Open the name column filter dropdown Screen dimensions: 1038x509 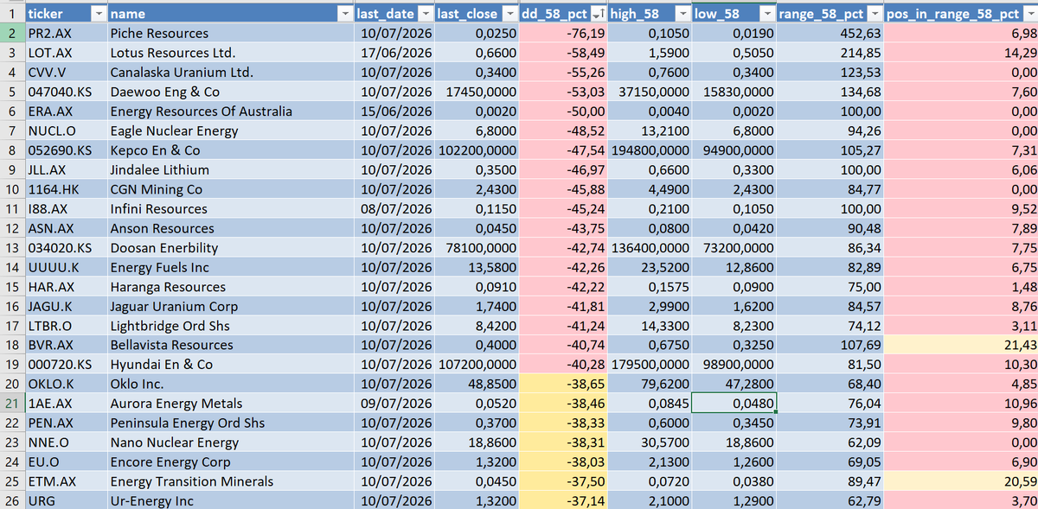click(344, 14)
